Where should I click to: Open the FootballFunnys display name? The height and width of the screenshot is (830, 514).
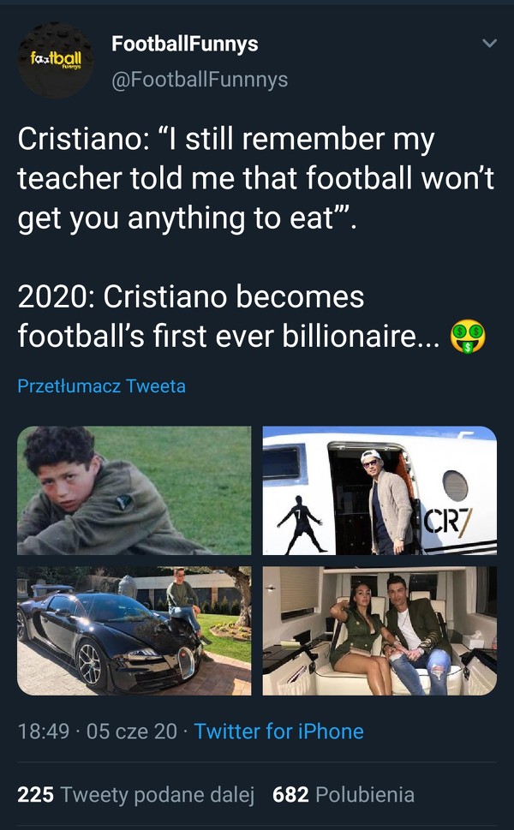pos(184,44)
